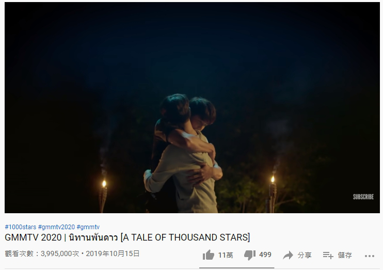Click the save-to-playlist icon

pos(328,256)
